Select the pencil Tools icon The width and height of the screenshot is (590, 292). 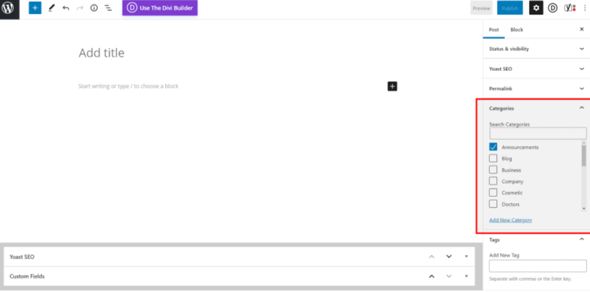51,8
